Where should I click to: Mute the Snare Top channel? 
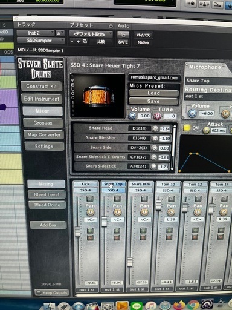[x=117, y=237]
